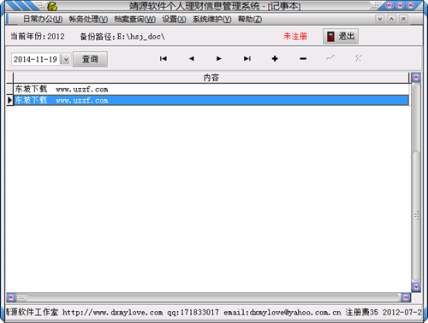Go to the next record
This screenshot has height=323, width=428.
pos(219,59)
